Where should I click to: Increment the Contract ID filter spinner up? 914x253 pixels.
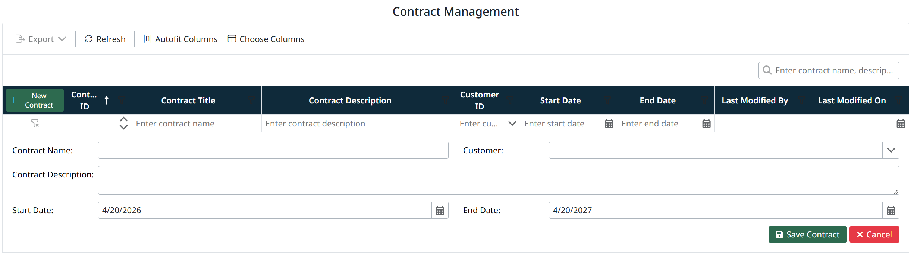point(123,120)
